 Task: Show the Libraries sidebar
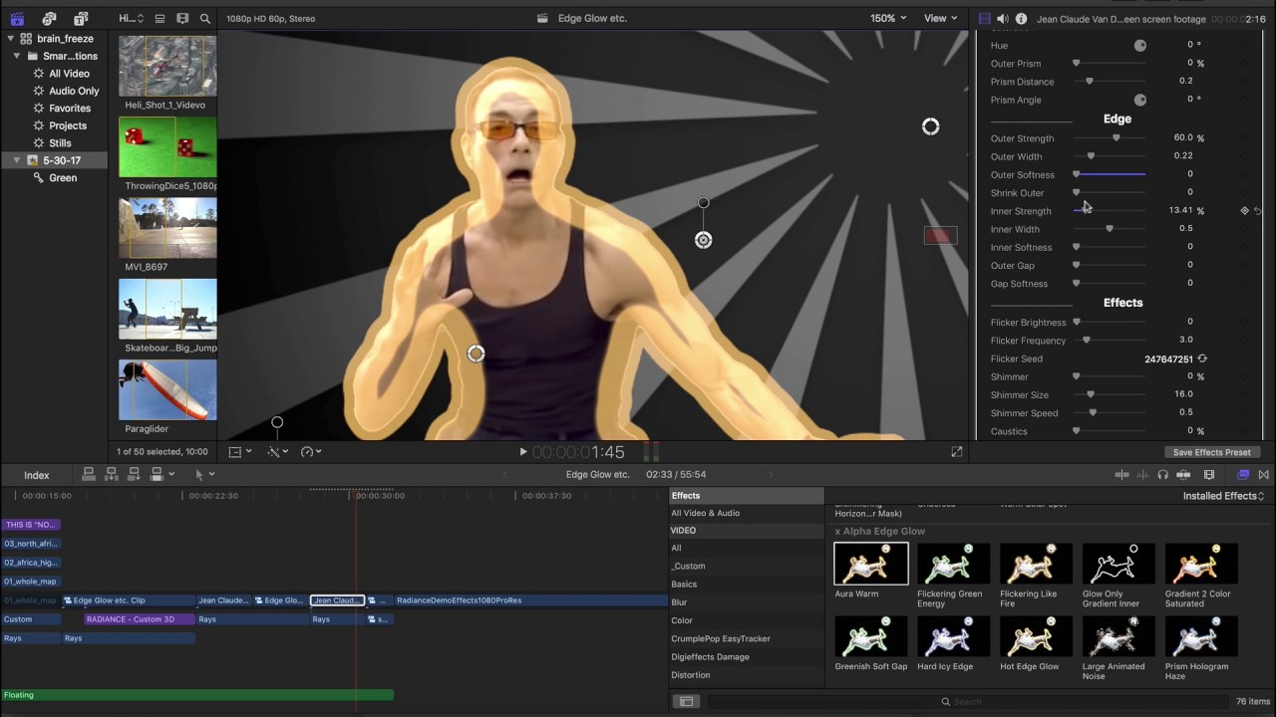pos(17,18)
